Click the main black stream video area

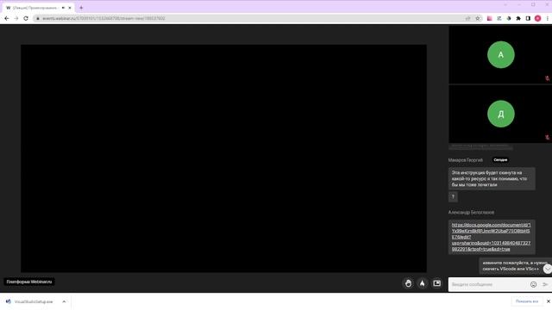coord(223,158)
